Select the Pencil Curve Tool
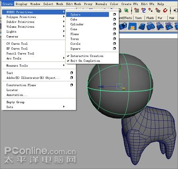178x169 pixels. pyautogui.click(x=20, y=54)
